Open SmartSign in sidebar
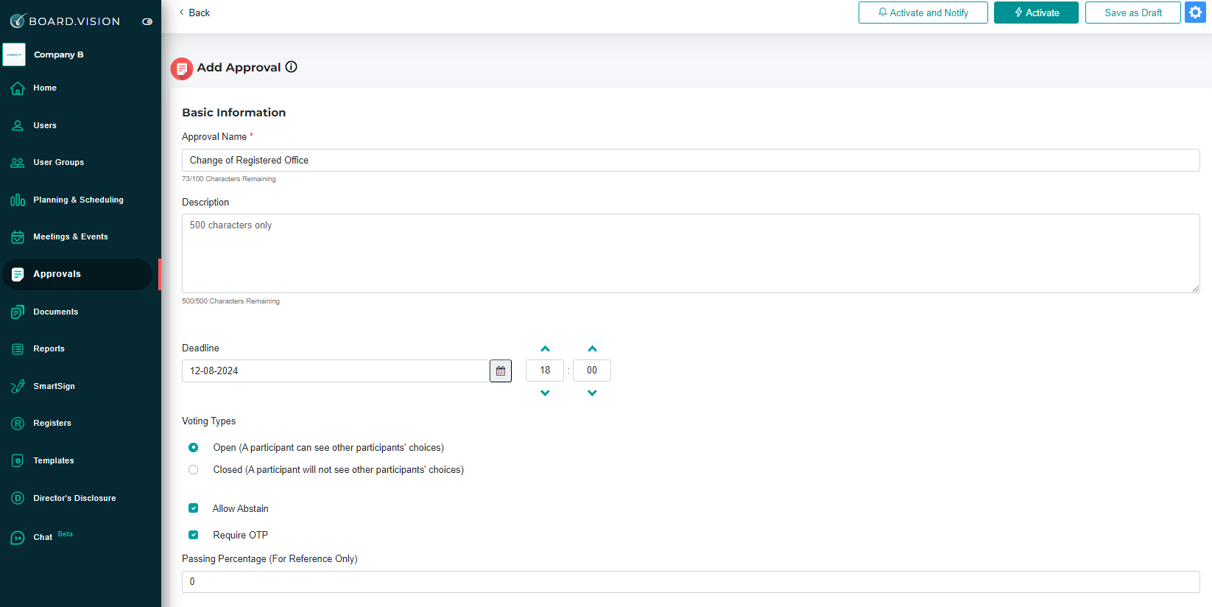1212x607 pixels. (54, 386)
